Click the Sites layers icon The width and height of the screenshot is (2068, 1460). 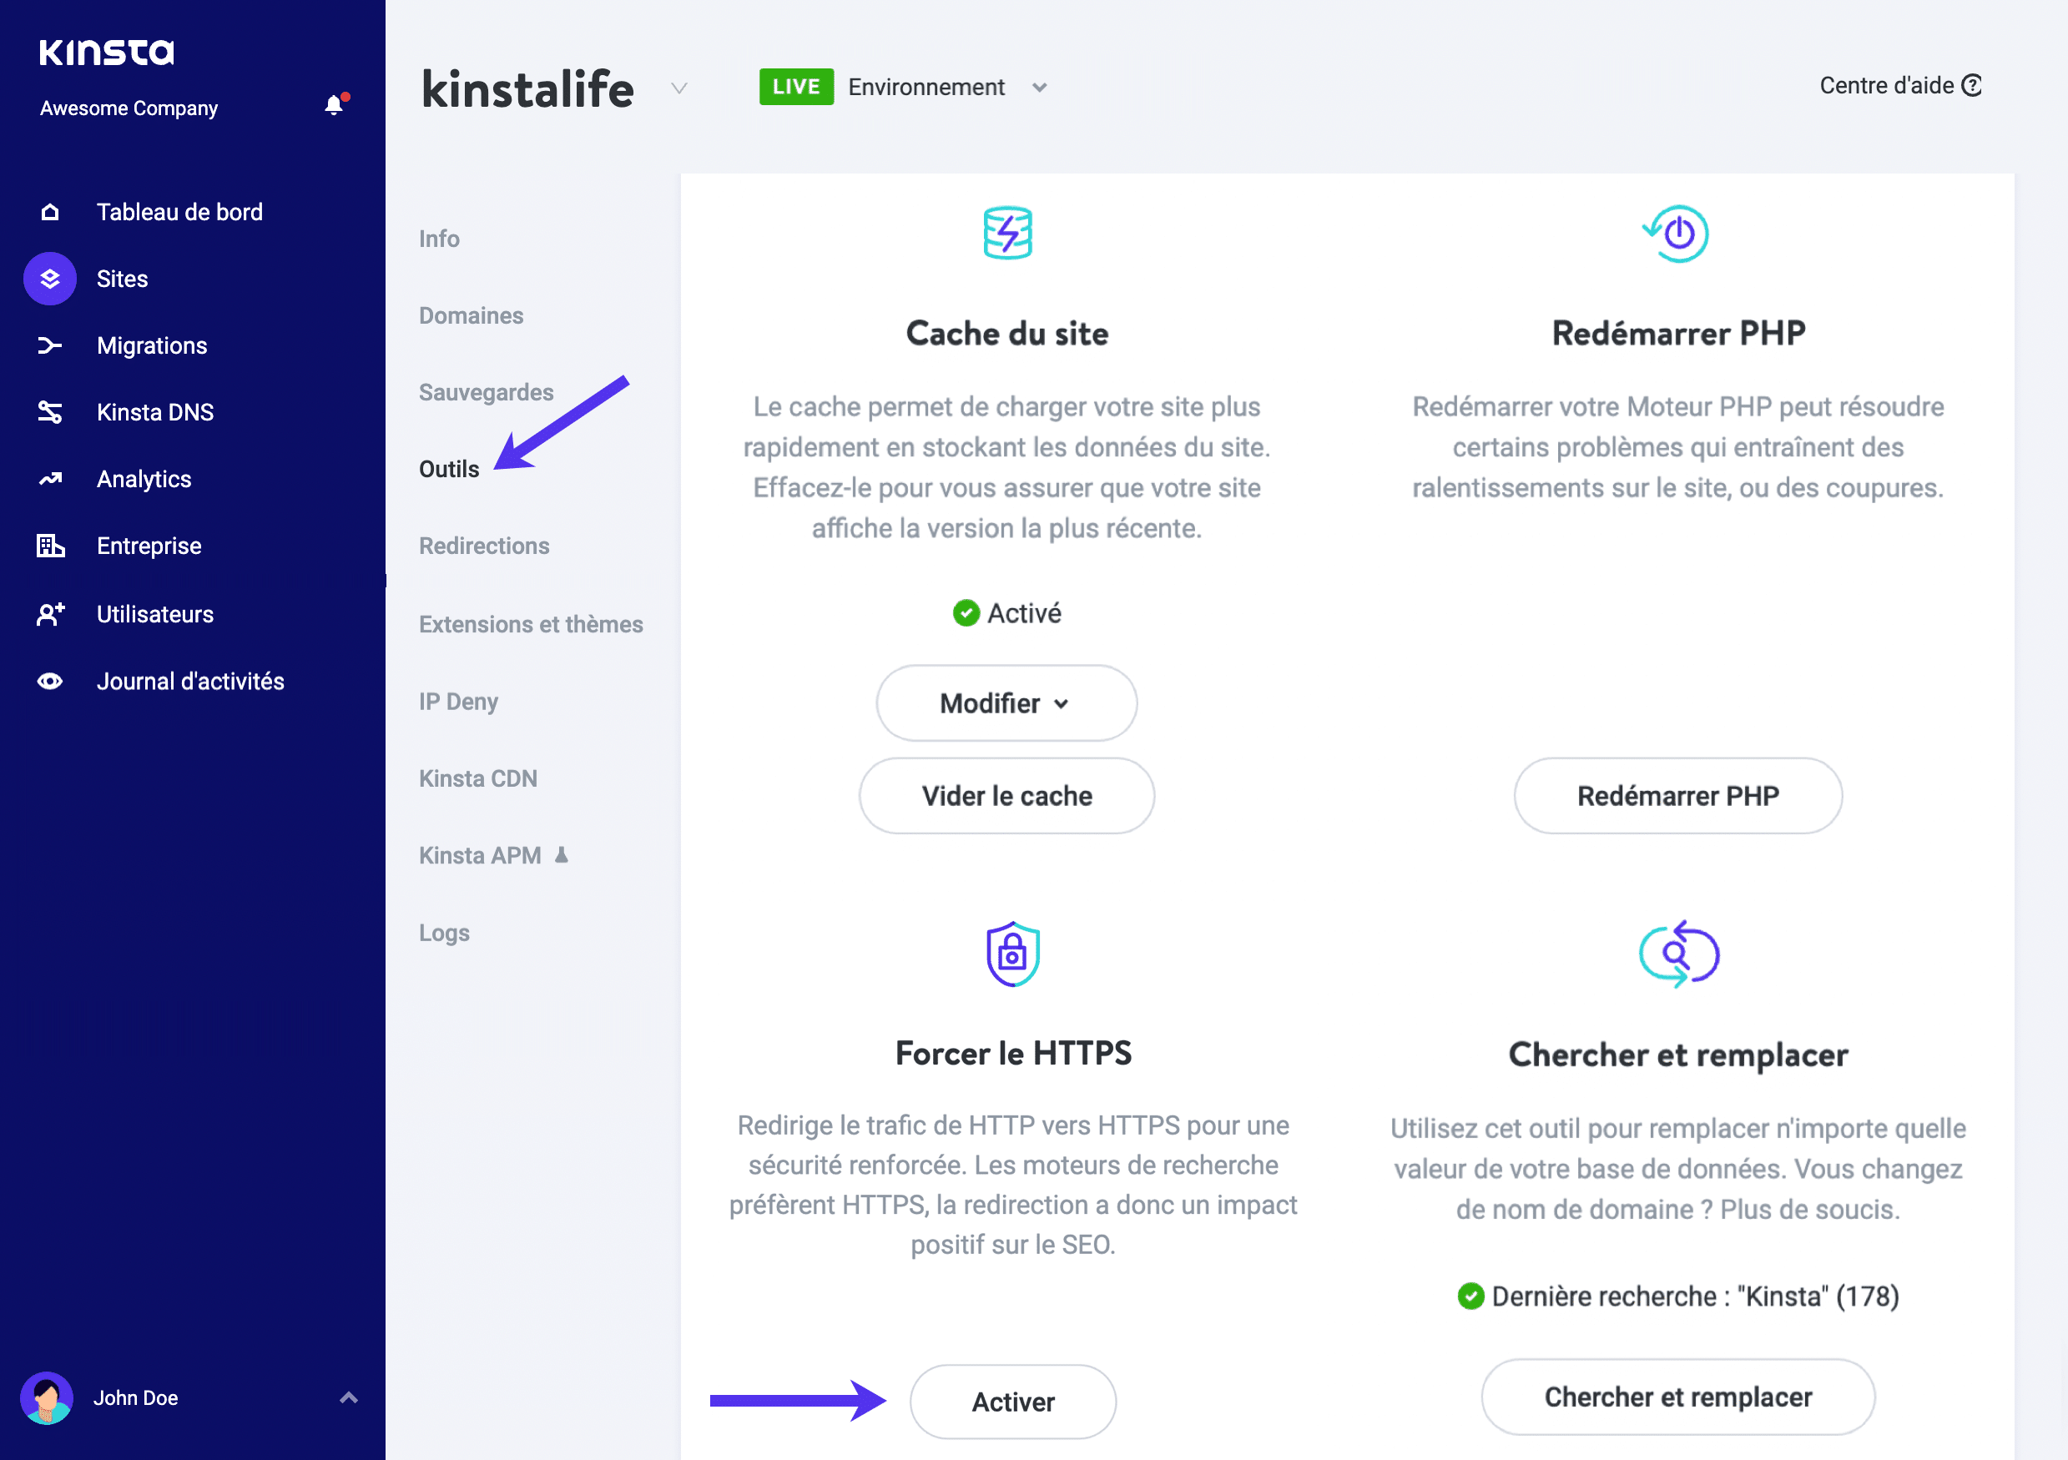coord(49,279)
